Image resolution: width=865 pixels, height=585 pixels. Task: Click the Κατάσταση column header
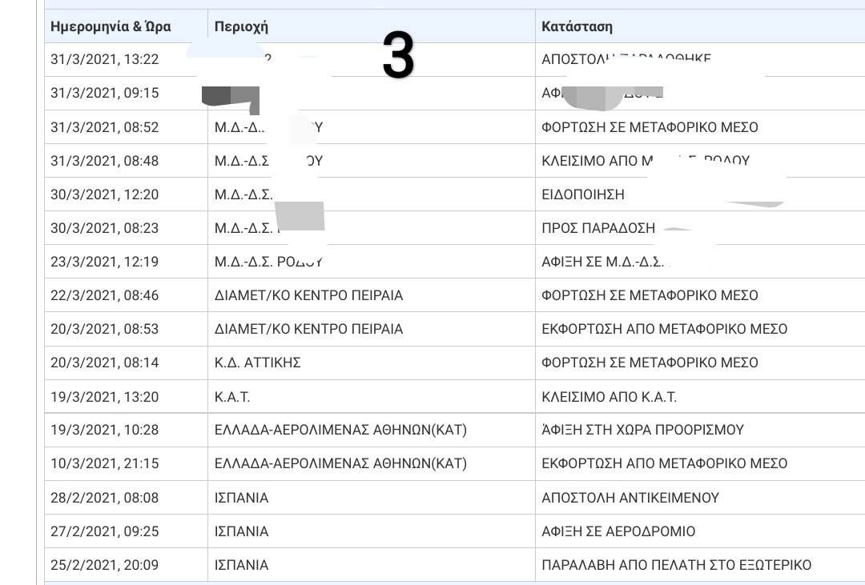point(577,26)
